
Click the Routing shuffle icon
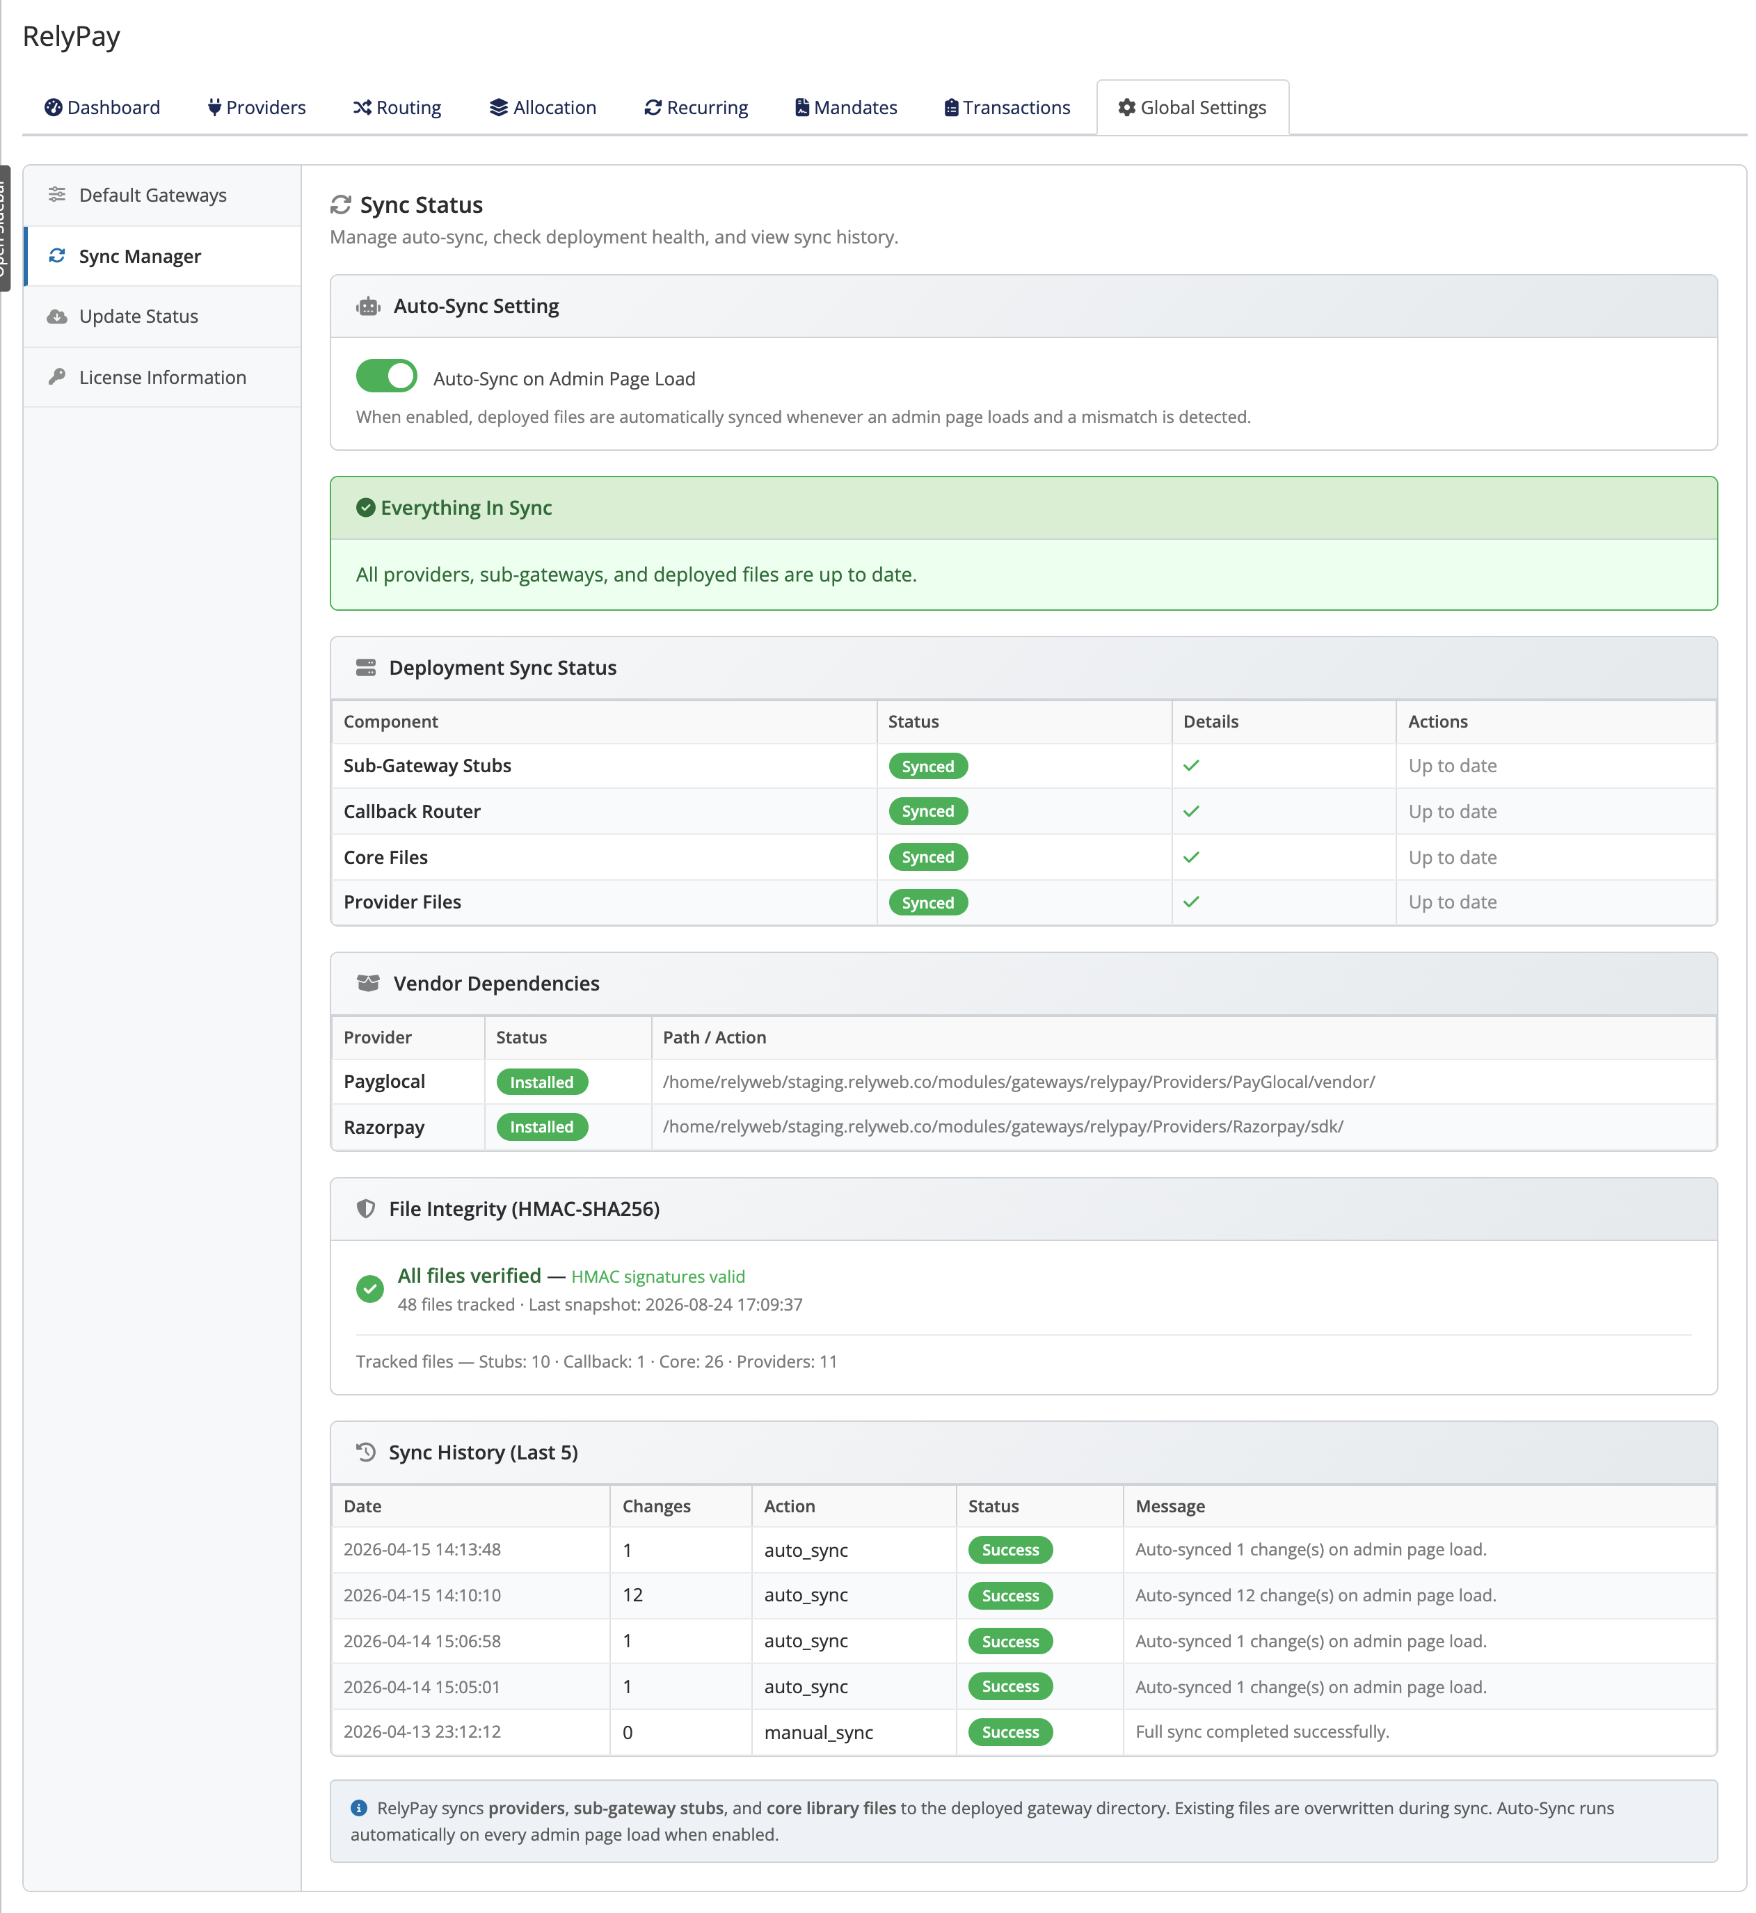tap(362, 107)
